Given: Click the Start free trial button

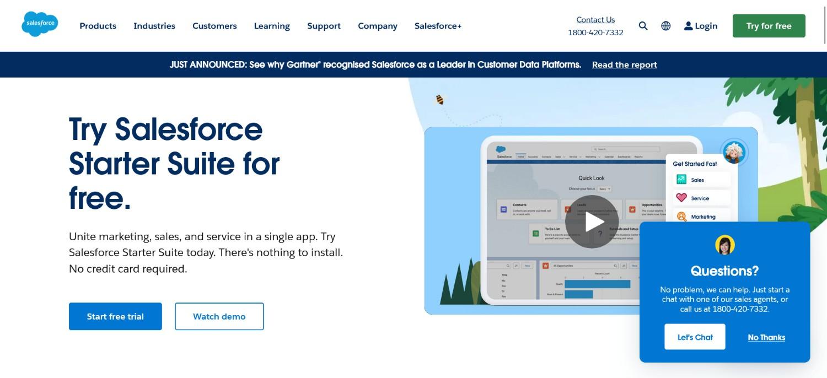Looking at the screenshot, I should coord(115,316).
